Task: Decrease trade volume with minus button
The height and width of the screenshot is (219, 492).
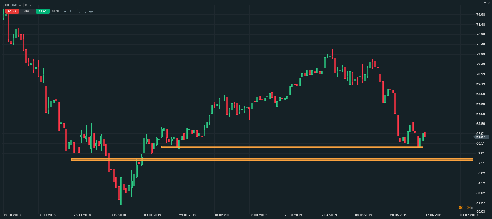Action: 22,11
